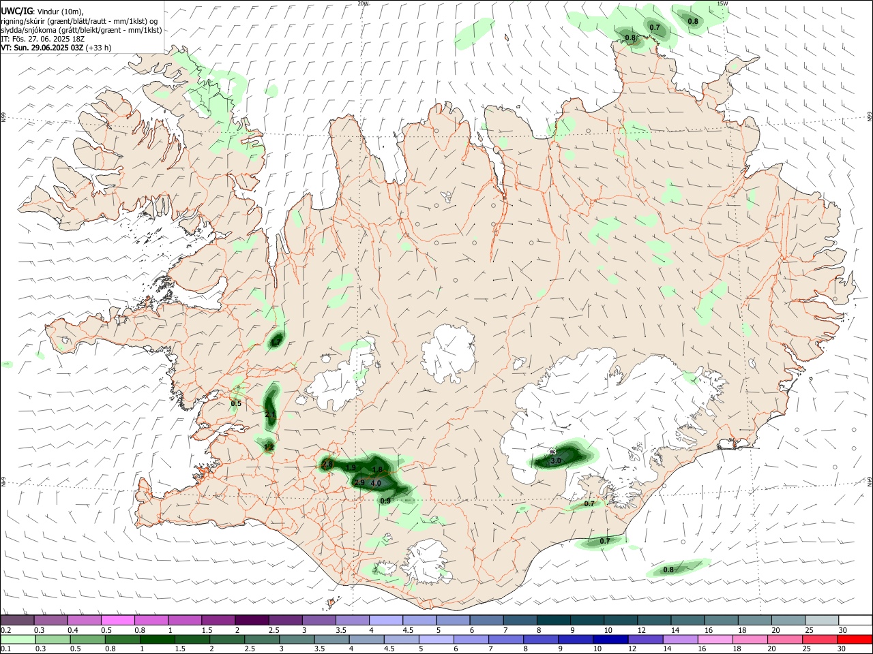Click the darkest purple 2 mm snow swatch

pos(252,620)
